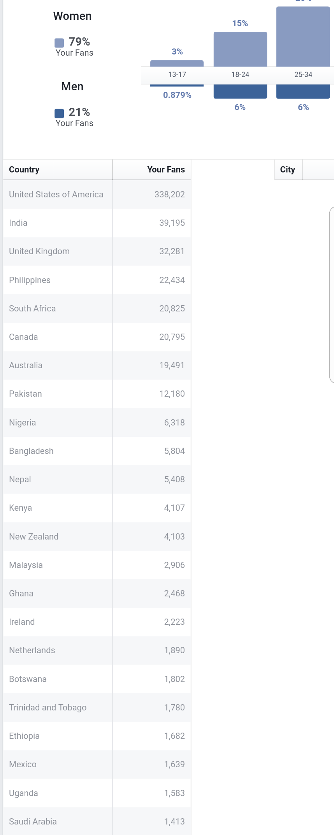Image resolution: width=334 pixels, height=835 pixels.
Task: Click the South Africa entry
Action: click(32, 308)
